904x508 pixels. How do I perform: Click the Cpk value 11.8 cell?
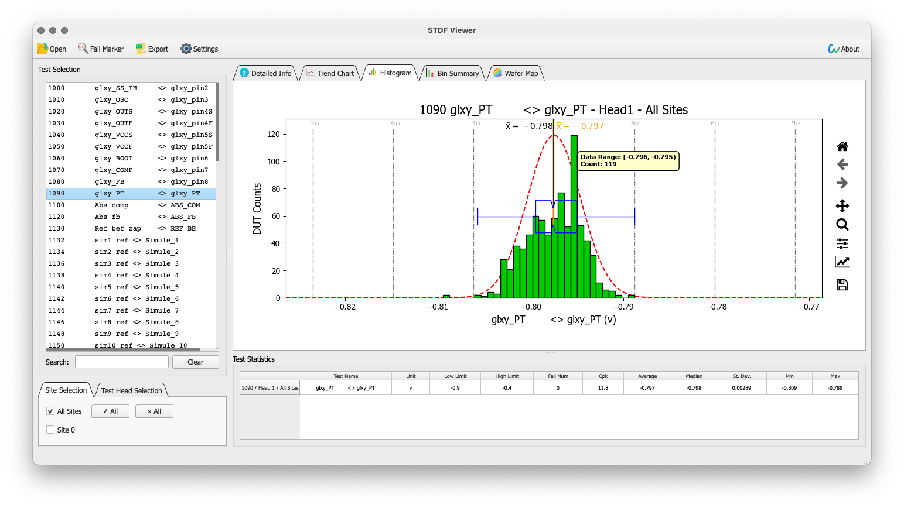point(603,388)
